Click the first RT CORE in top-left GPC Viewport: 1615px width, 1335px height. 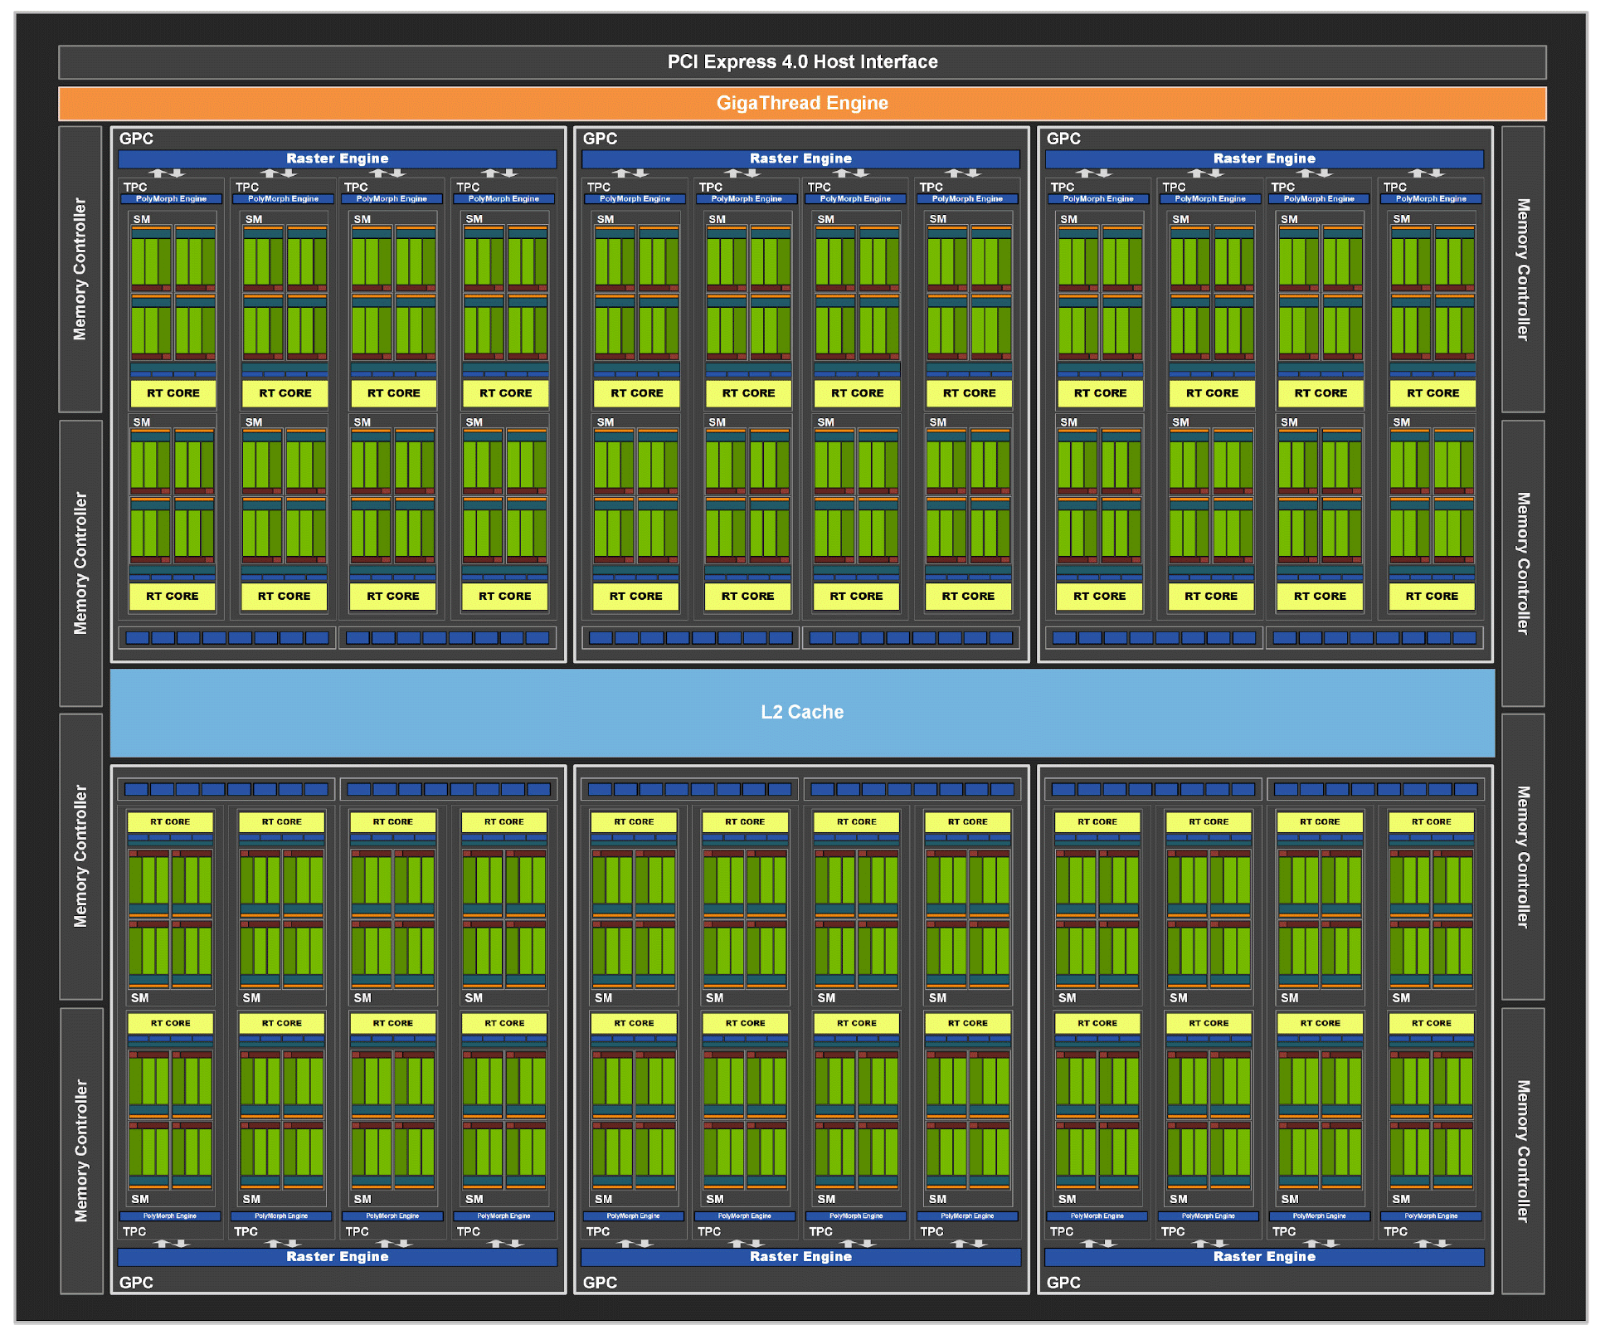(173, 393)
